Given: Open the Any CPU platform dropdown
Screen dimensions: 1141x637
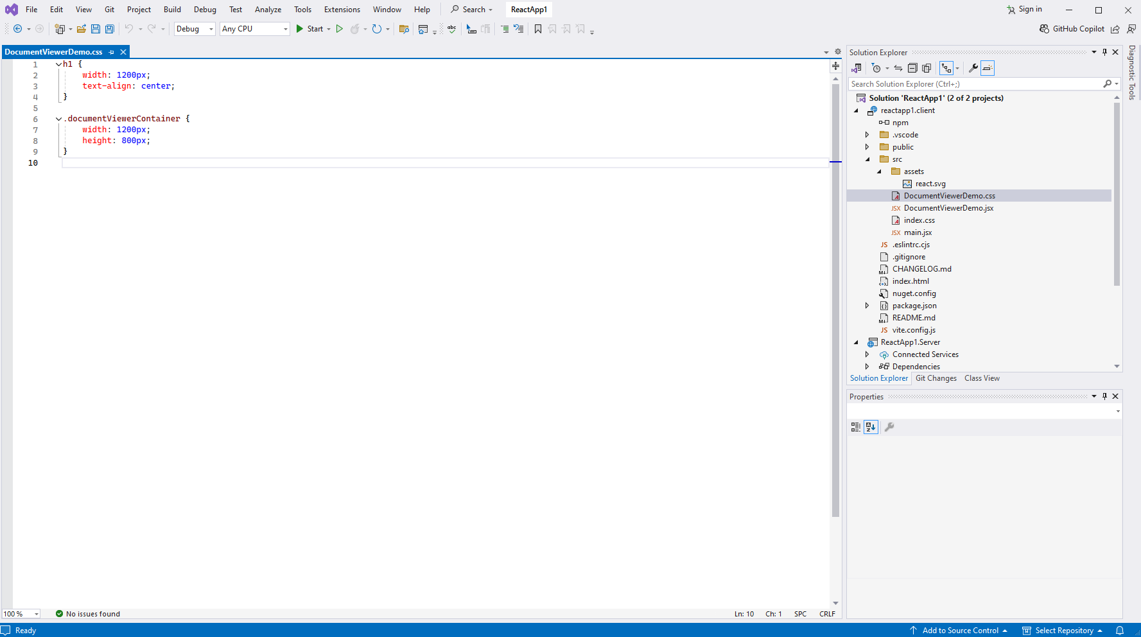Looking at the screenshot, I should (255, 29).
